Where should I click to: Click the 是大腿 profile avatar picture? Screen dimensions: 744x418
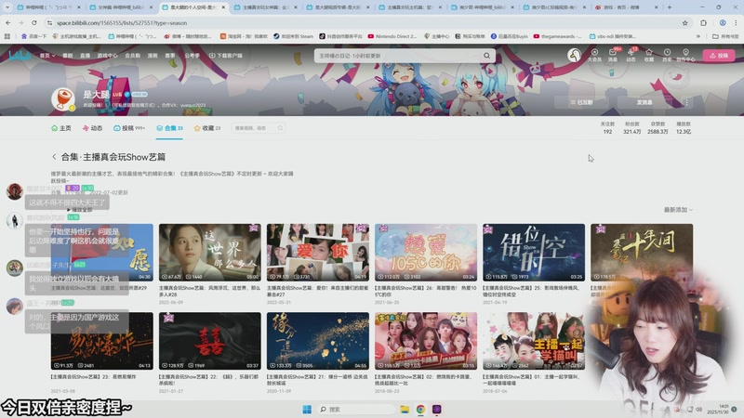(x=63, y=99)
